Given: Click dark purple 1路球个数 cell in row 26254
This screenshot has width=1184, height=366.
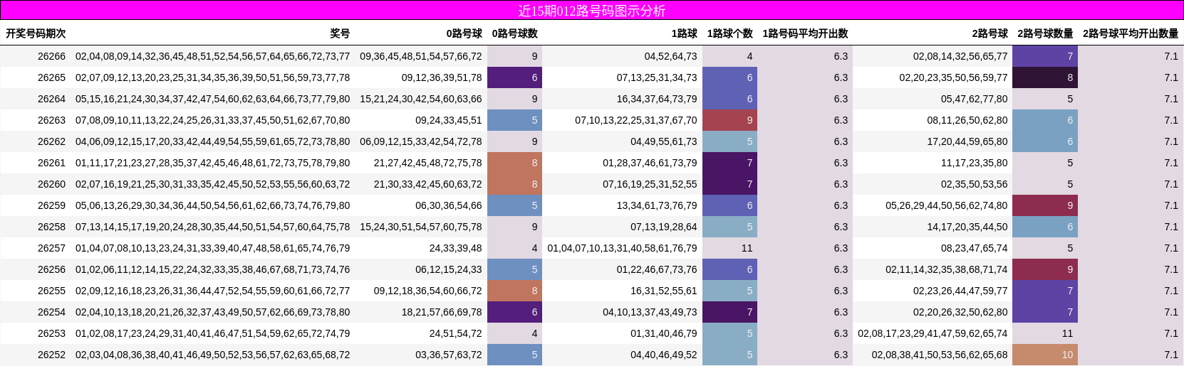Looking at the screenshot, I should [729, 312].
